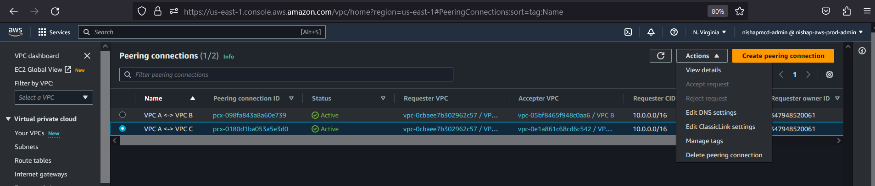The height and width of the screenshot is (186, 875).
Task: Choose Delete peering connection from menu
Action: click(x=724, y=155)
